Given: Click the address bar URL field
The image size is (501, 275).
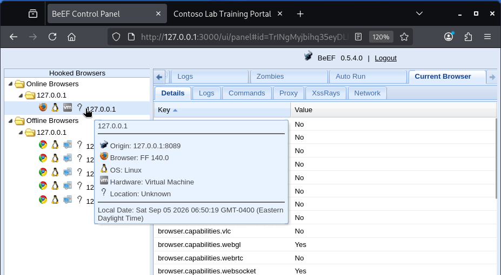Looking at the screenshot, I should point(244,37).
